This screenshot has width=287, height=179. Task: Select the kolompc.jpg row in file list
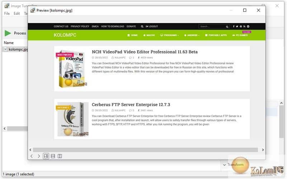[x=15, y=49]
